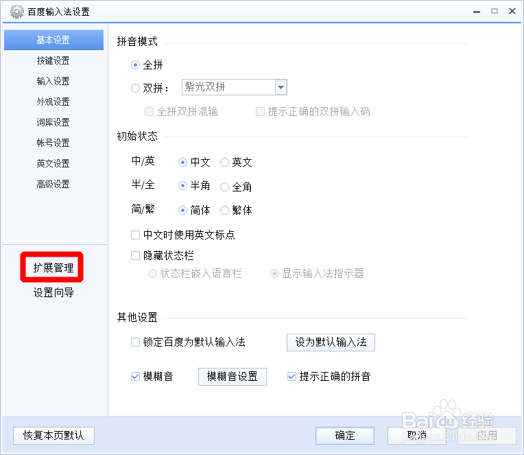Maximize the settings window
Viewport: 524px width, 455px height.
click(x=495, y=11)
